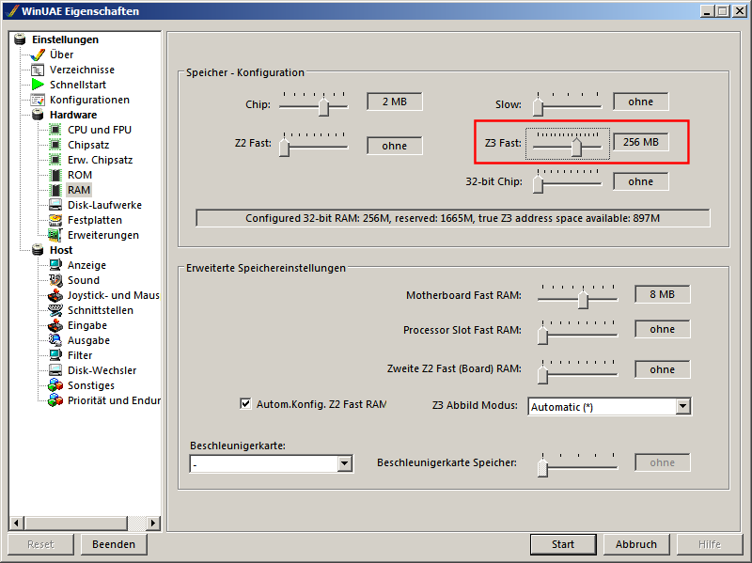
Task: Open the Z3 Abbild Modus dropdown
Action: point(683,407)
